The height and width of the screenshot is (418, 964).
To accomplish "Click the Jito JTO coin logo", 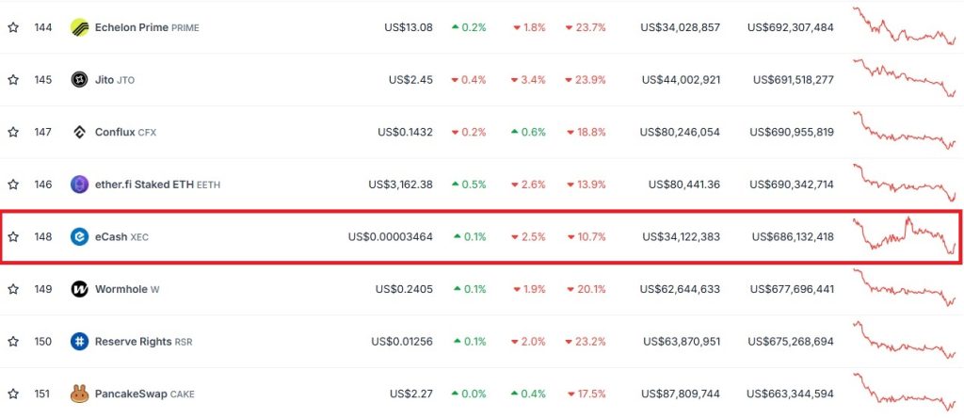I will [80, 80].
